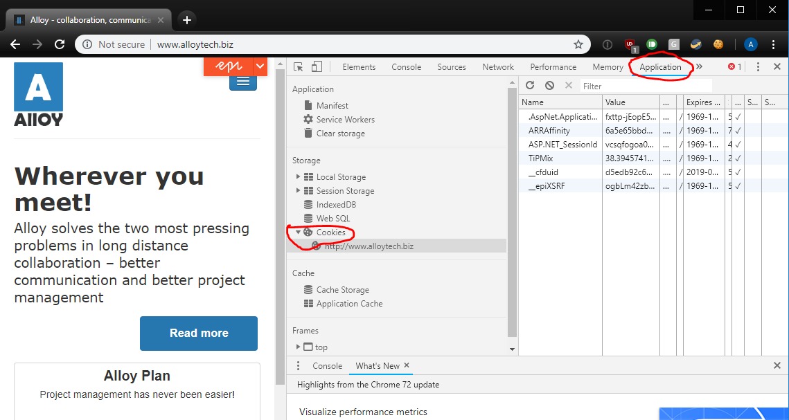Bookmark this page with the star icon

578,44
